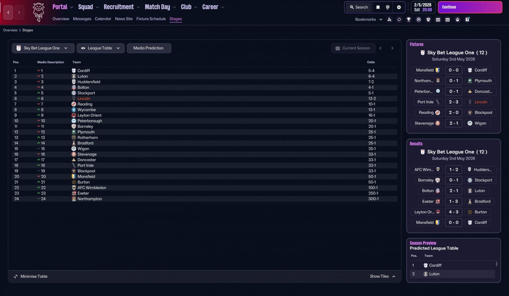
Task: Collapse tiles with Show Tiles chevron
Action: [394, 276]
